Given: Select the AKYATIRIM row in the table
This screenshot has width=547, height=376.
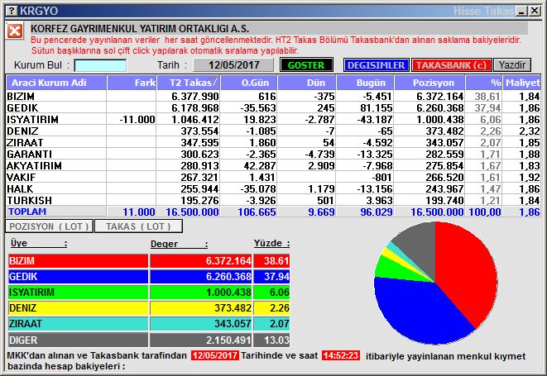Looking at the screenshot, I should point(273,165).
